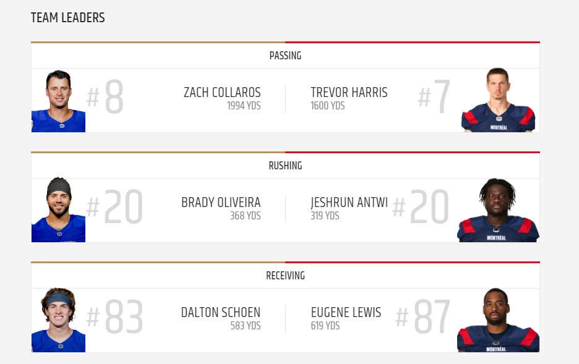579x364 pixels.
Task: Click the Passing section header
Action: [x=285, y=56]
